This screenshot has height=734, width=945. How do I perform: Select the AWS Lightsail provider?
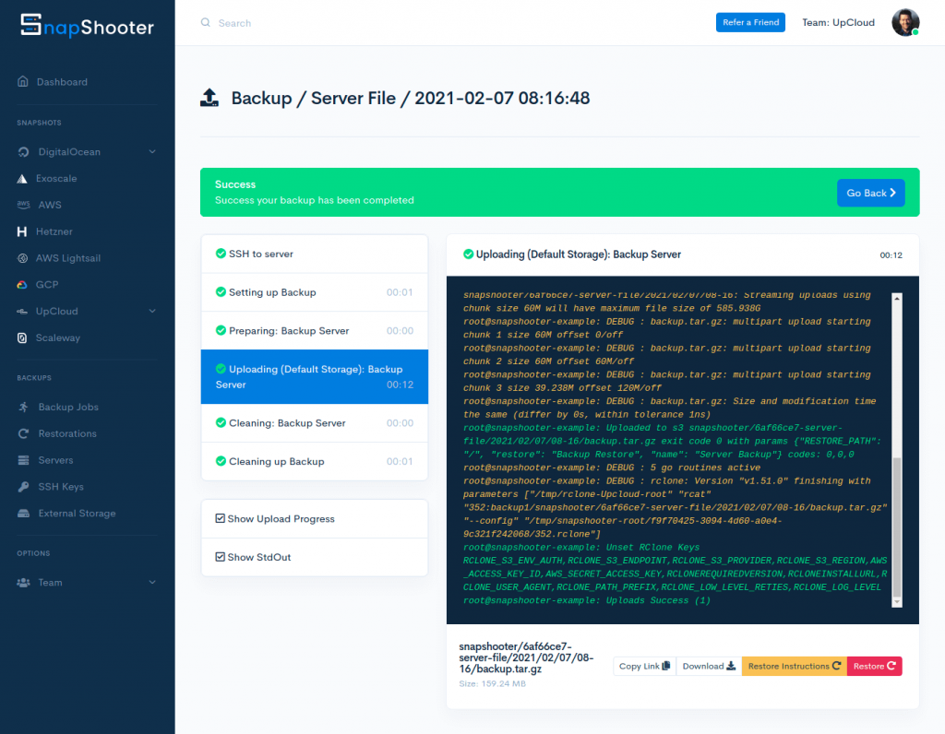[69, 258]
